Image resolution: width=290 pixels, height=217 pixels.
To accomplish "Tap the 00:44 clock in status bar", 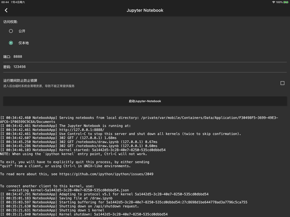I will pyautogui.click(x=5, y=2).
